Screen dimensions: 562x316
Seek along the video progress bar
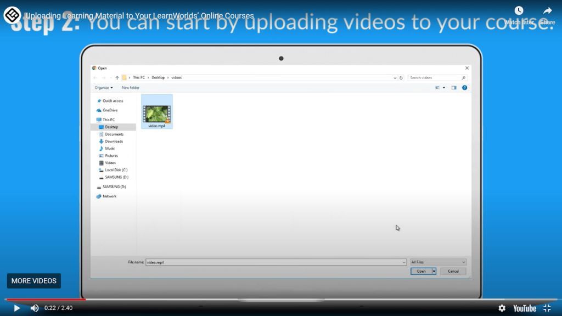click(281, 300)
